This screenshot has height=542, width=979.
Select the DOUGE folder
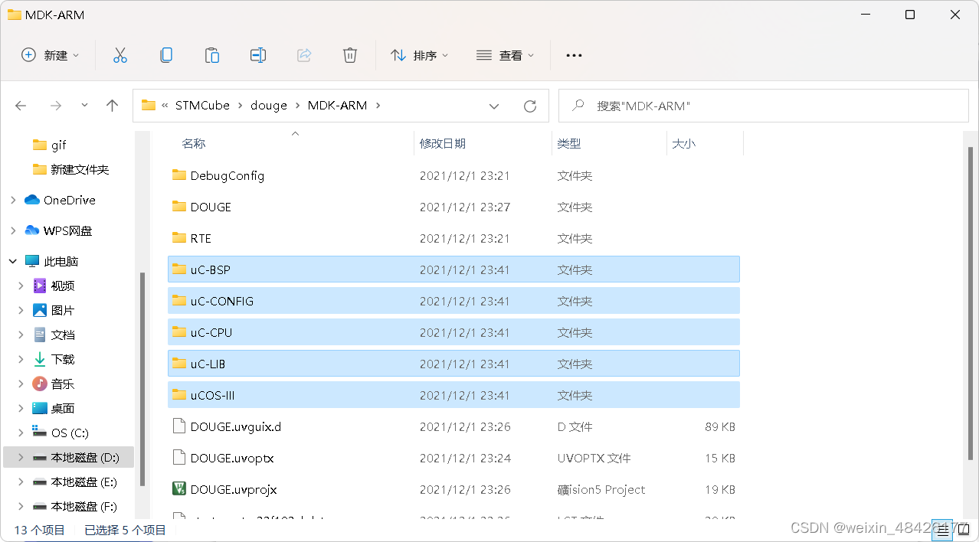[x=453, y=207]
